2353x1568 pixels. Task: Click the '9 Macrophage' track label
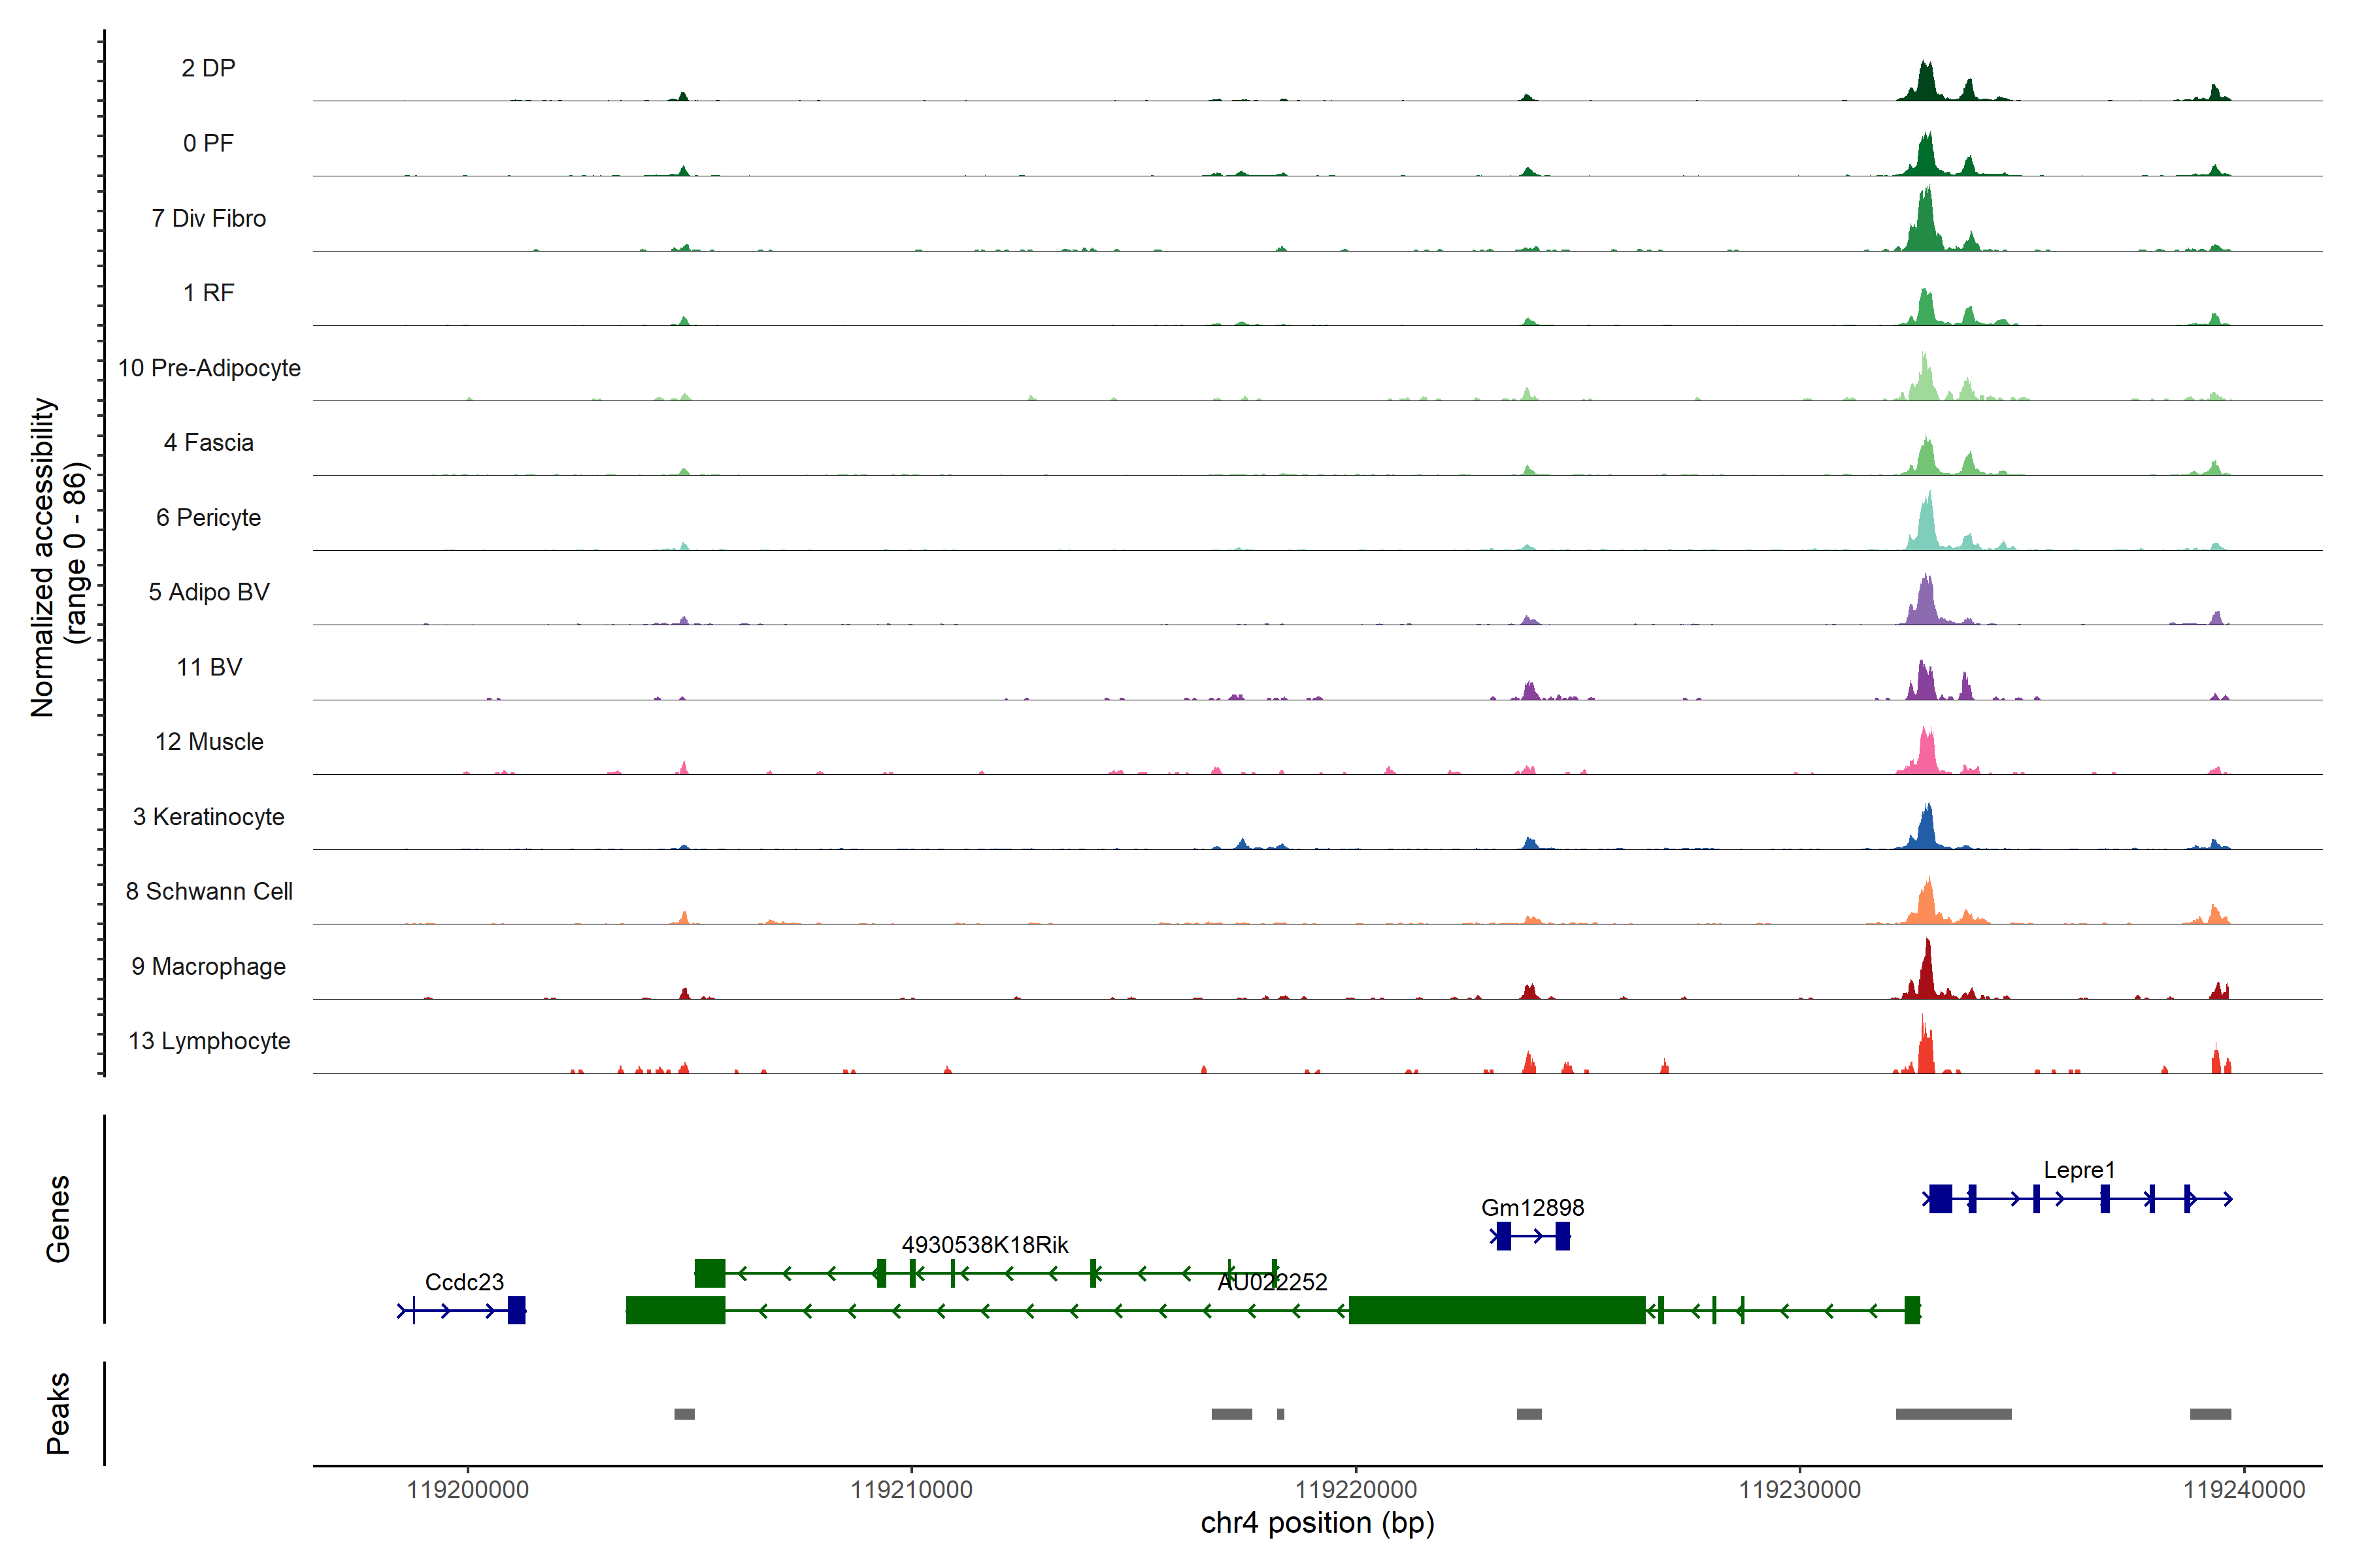(x=208, y=966)
